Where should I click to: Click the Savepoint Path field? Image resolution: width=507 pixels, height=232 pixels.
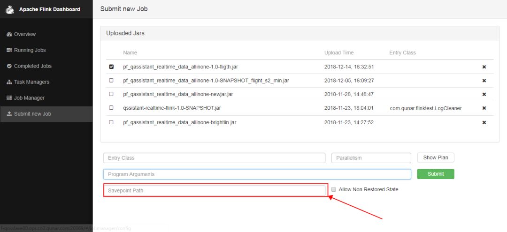[215, 190]
